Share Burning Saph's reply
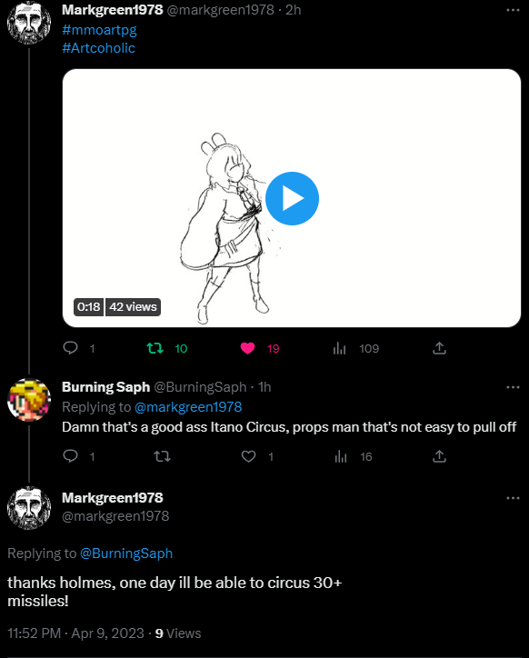 pyautogui.click(x=439, y=456)
